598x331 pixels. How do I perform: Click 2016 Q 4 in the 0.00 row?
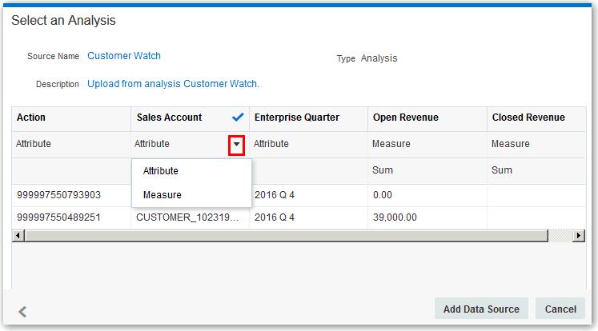pyautogui.click(x=308, y=195)
